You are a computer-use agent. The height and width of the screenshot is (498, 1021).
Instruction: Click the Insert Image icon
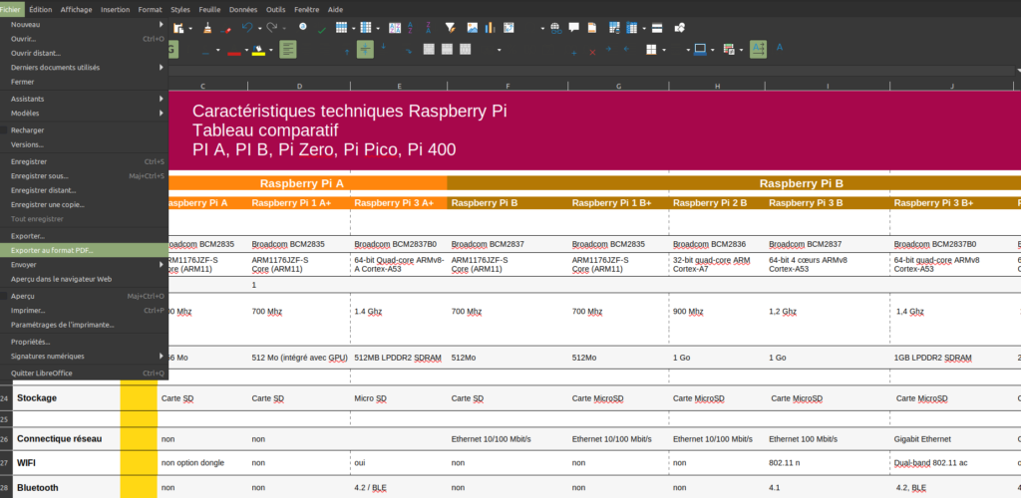point(472,28)
